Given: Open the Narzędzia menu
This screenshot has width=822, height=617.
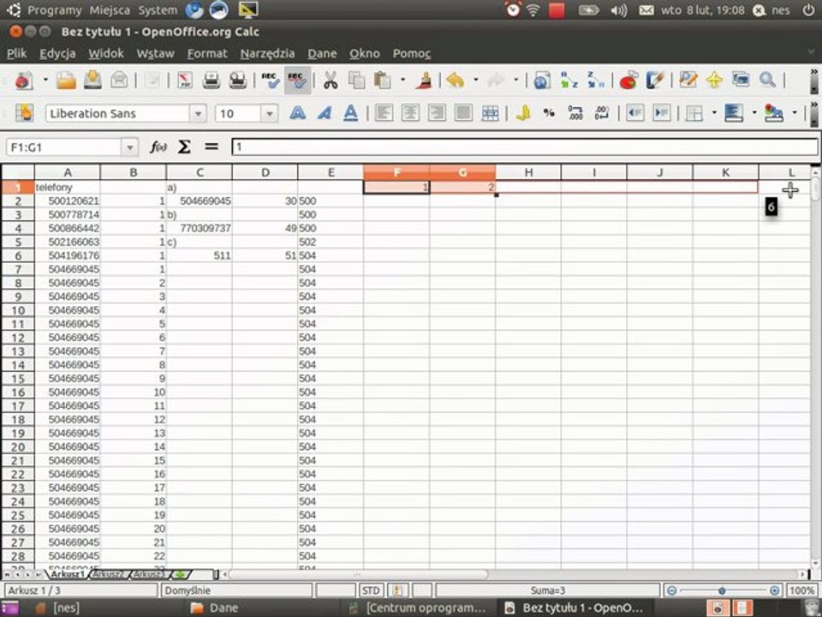Looking at the screenshot, I should [x=267, y=53].
